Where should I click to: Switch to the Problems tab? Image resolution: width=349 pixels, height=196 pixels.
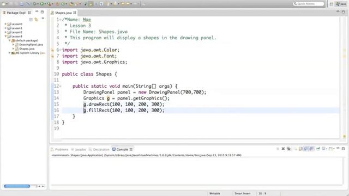point(59,149)
